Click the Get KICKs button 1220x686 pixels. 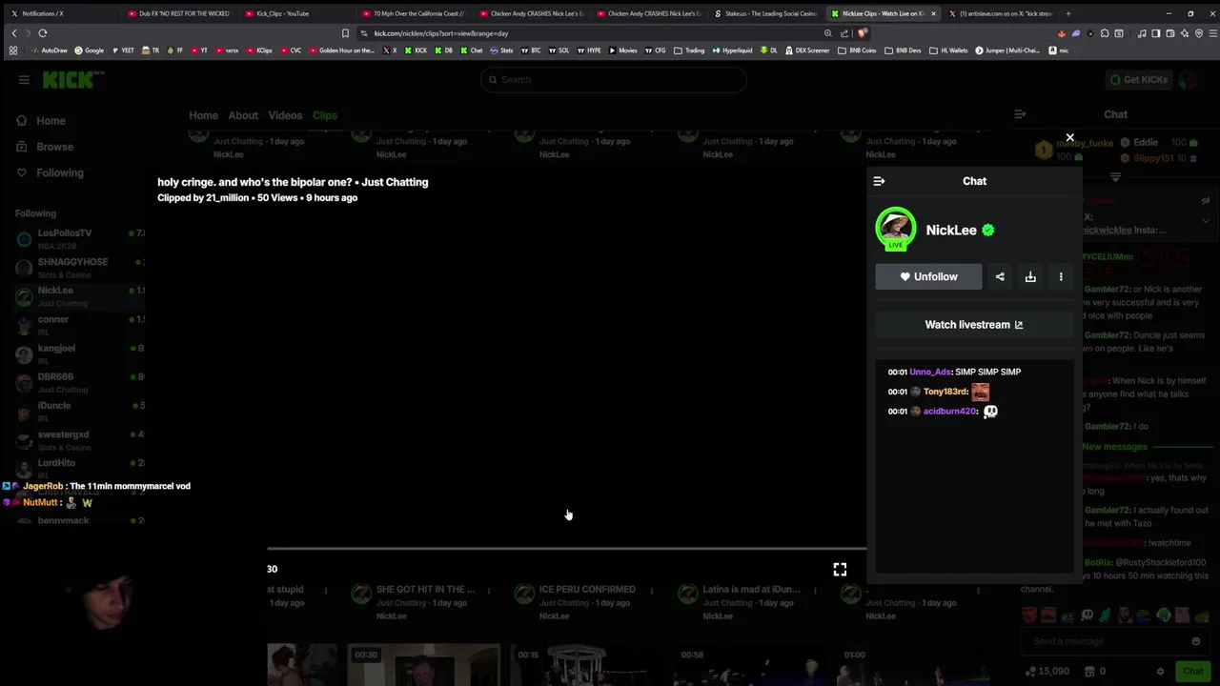pos(1138,80)
